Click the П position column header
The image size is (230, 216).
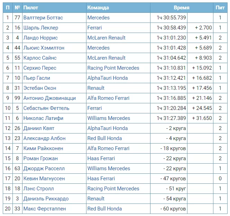(8, 8)
